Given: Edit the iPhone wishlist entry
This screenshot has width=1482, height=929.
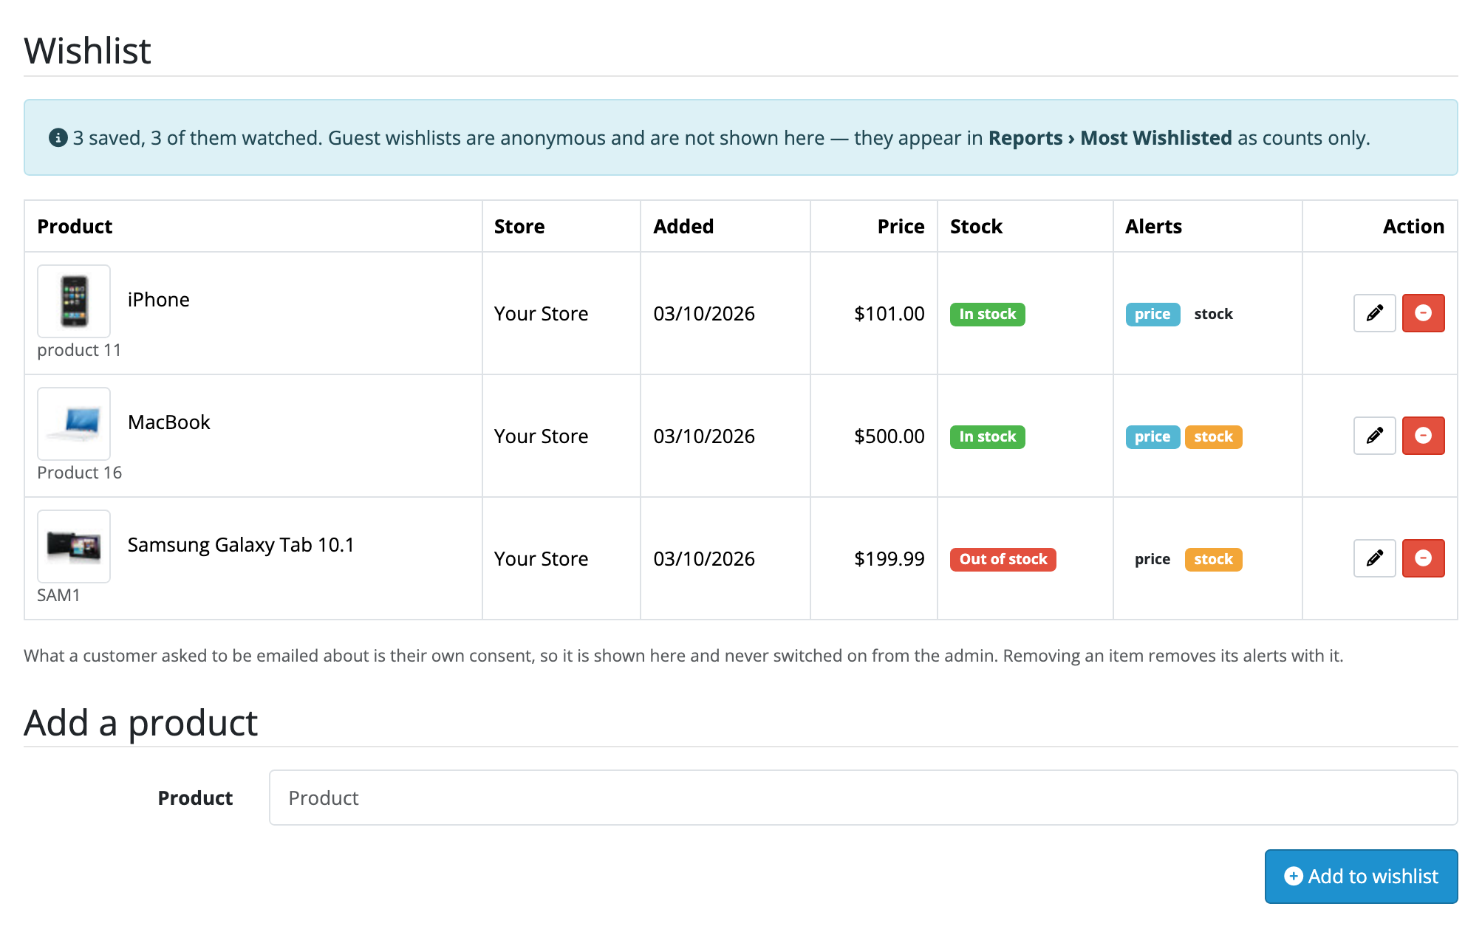Looking at the screenshot, I should click(1374, 313).
